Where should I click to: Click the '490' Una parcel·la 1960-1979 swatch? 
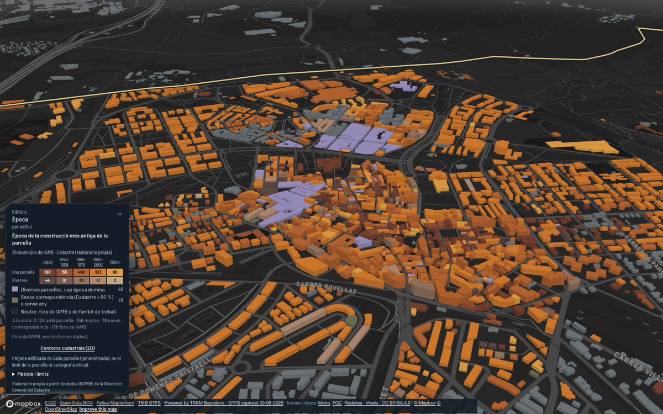click(x=81, y=272)
